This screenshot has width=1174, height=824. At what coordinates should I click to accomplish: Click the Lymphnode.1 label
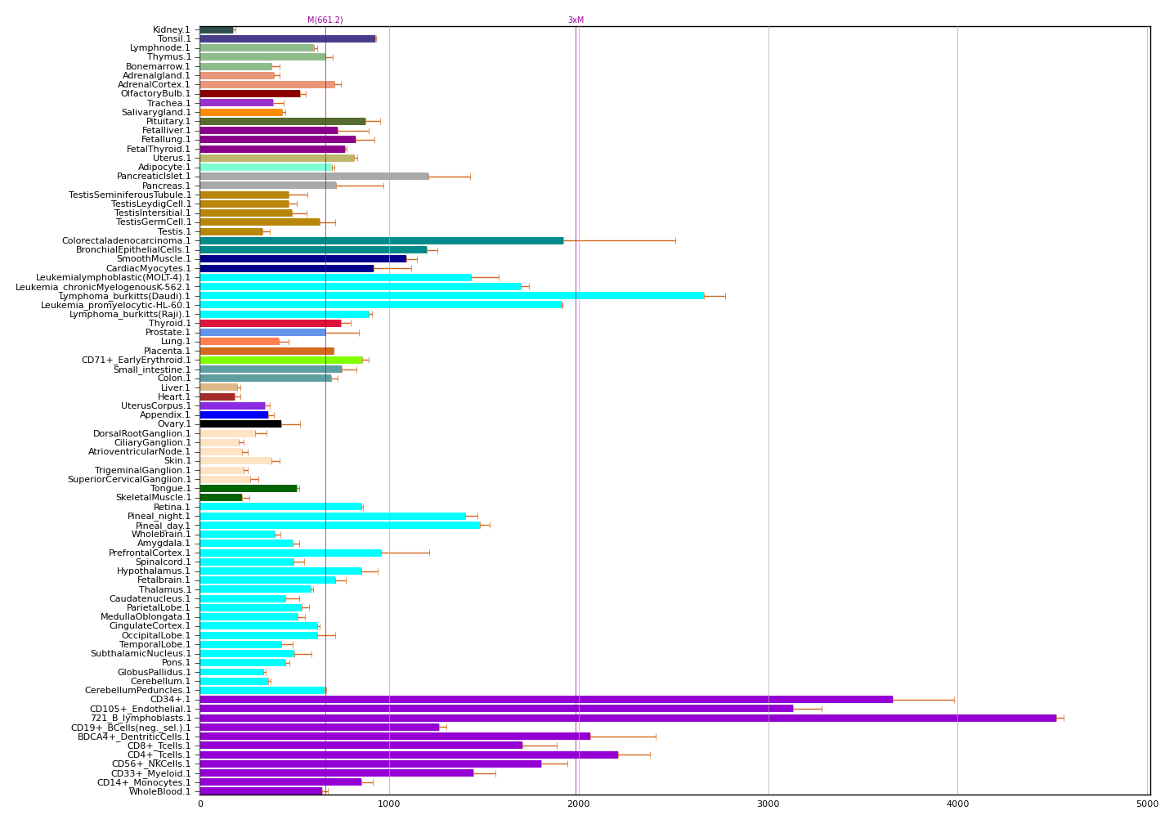pyautogui.click(x=159, y=47)
